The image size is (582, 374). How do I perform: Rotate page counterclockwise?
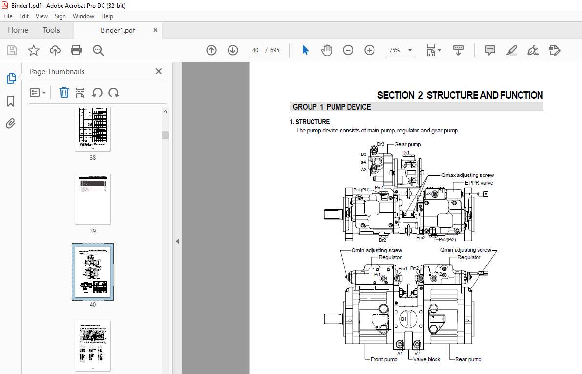[x=97, y=92]
